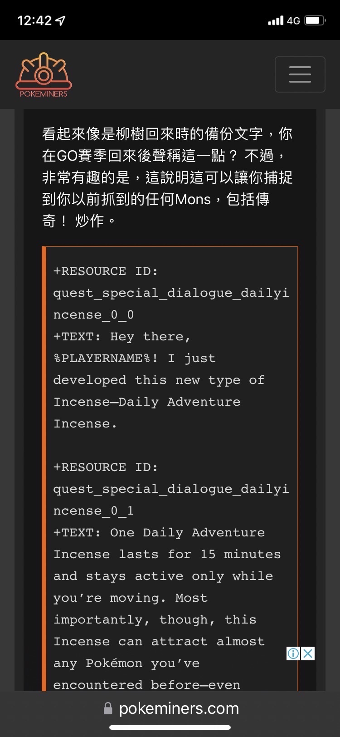Click the POKEMINERS wordmark under the logo
340x737 pixels.
tap(44, 94)
